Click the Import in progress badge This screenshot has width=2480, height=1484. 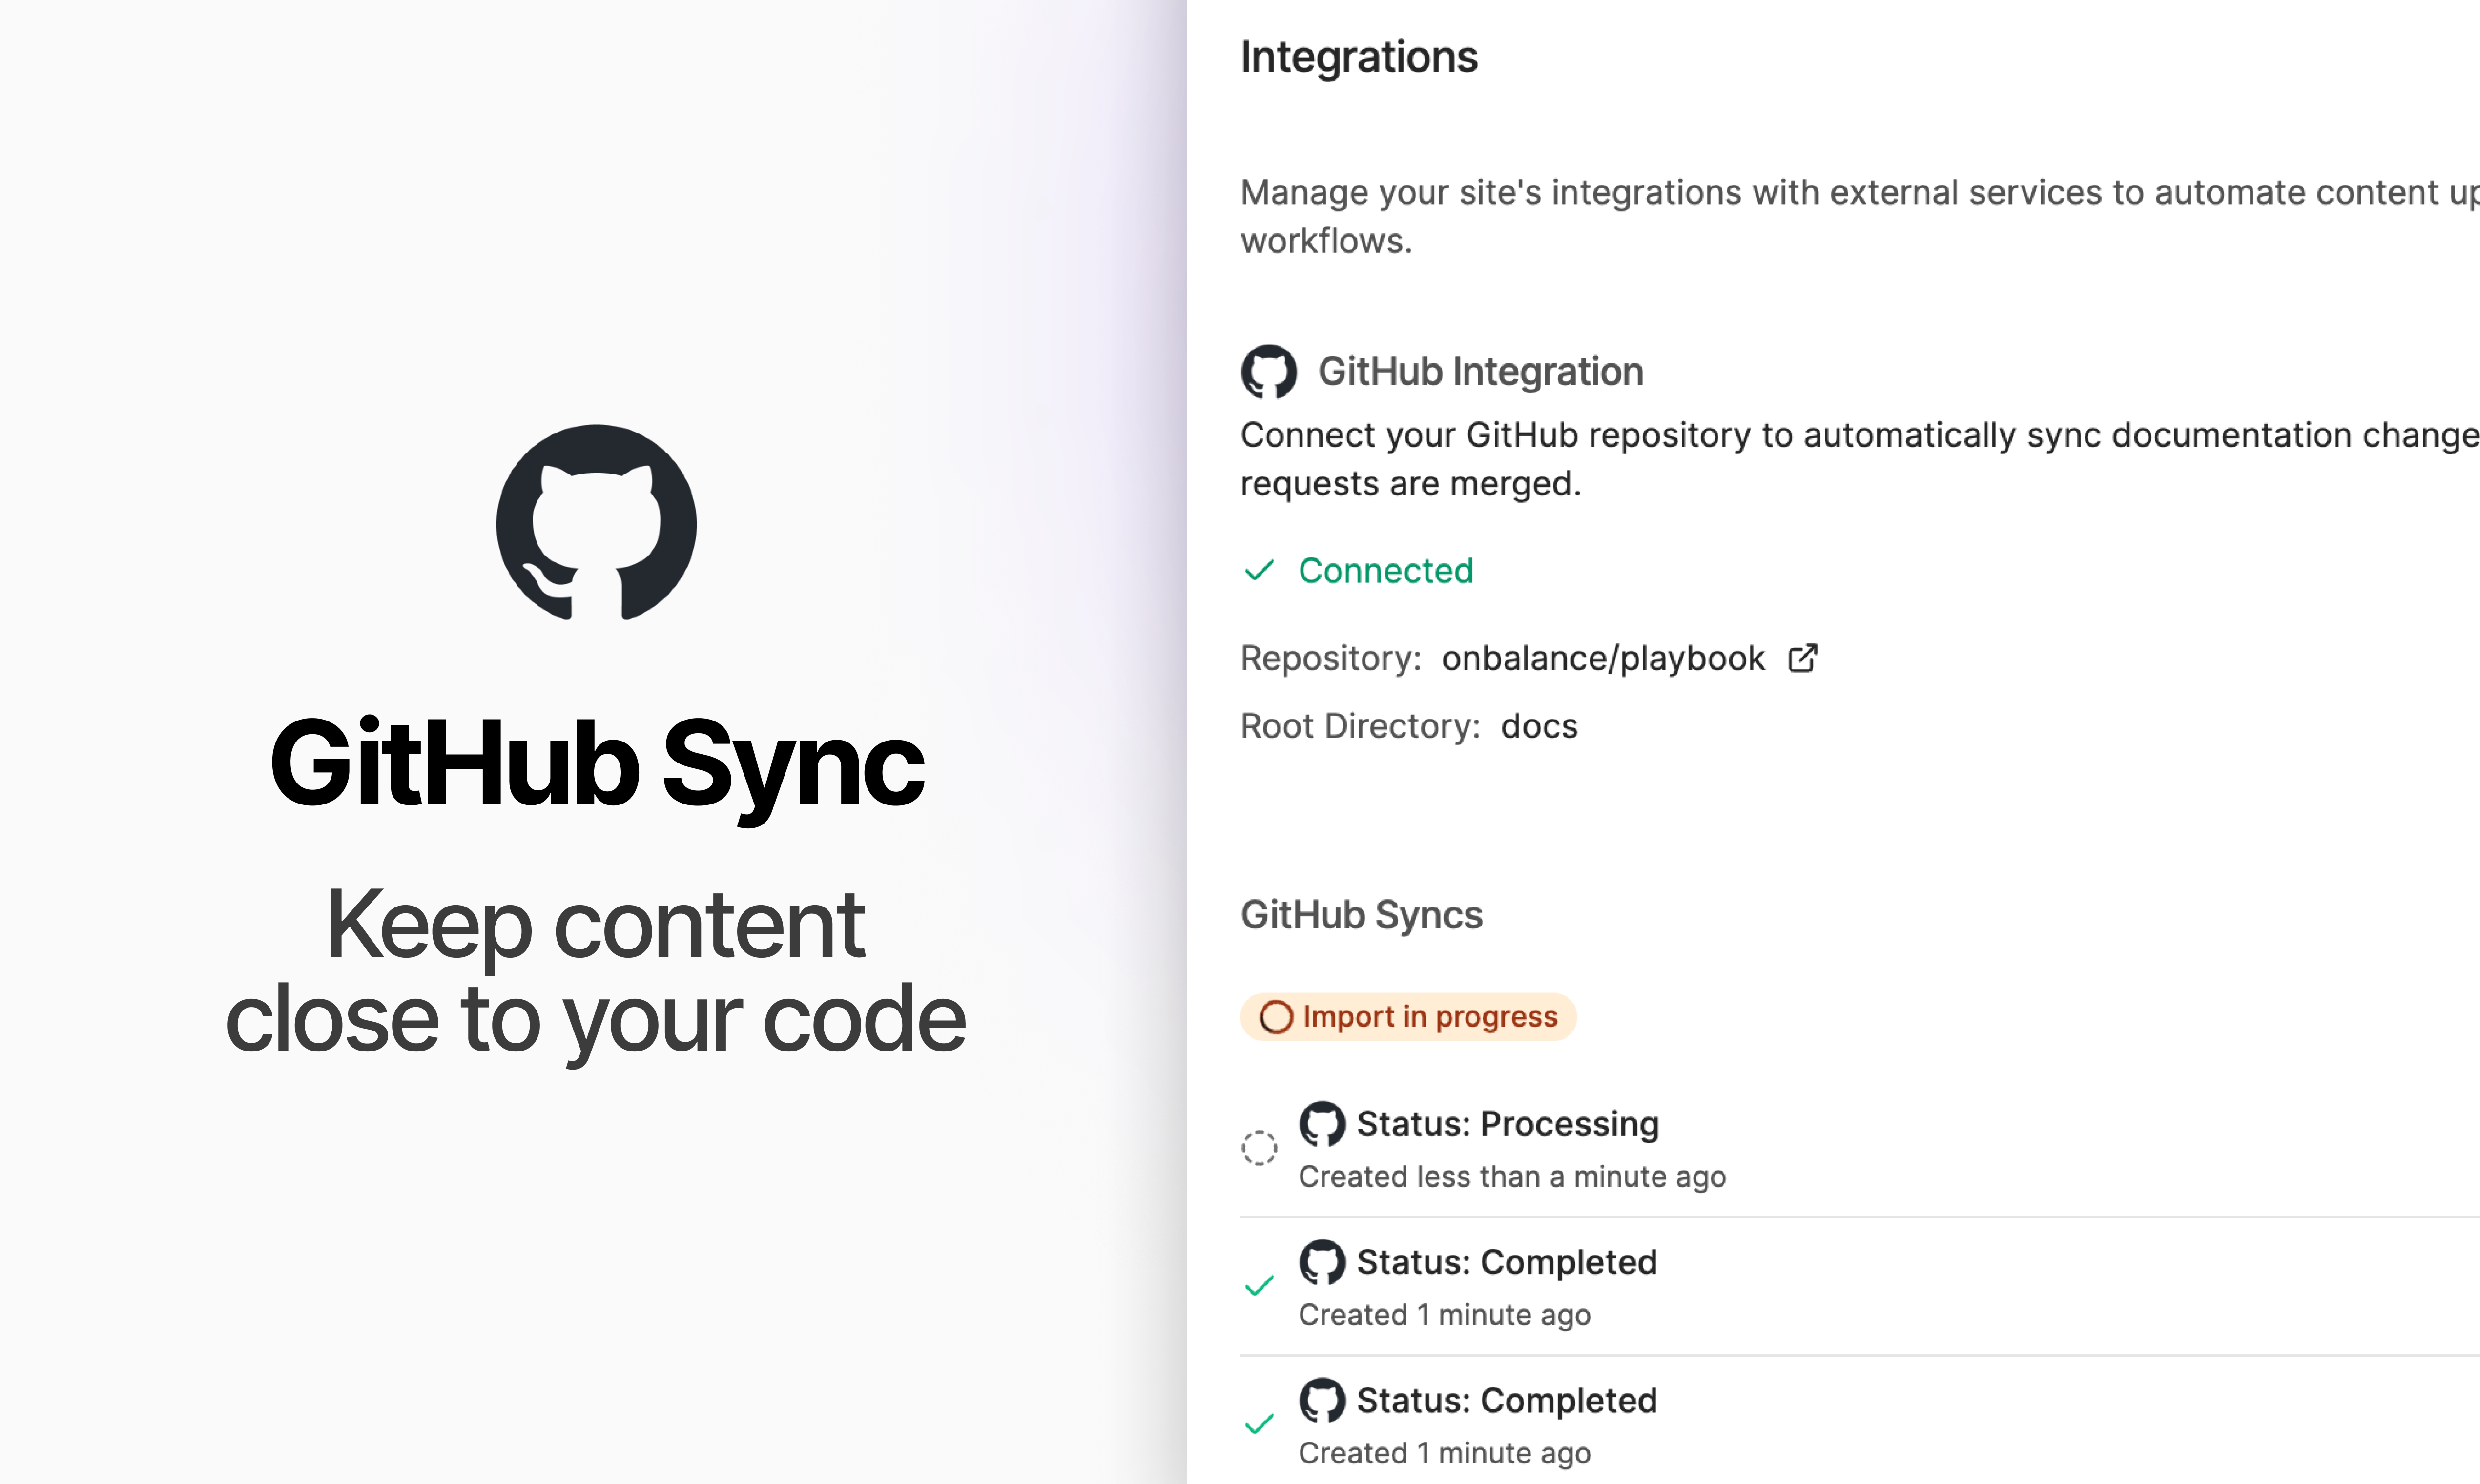[1408, 1017]
